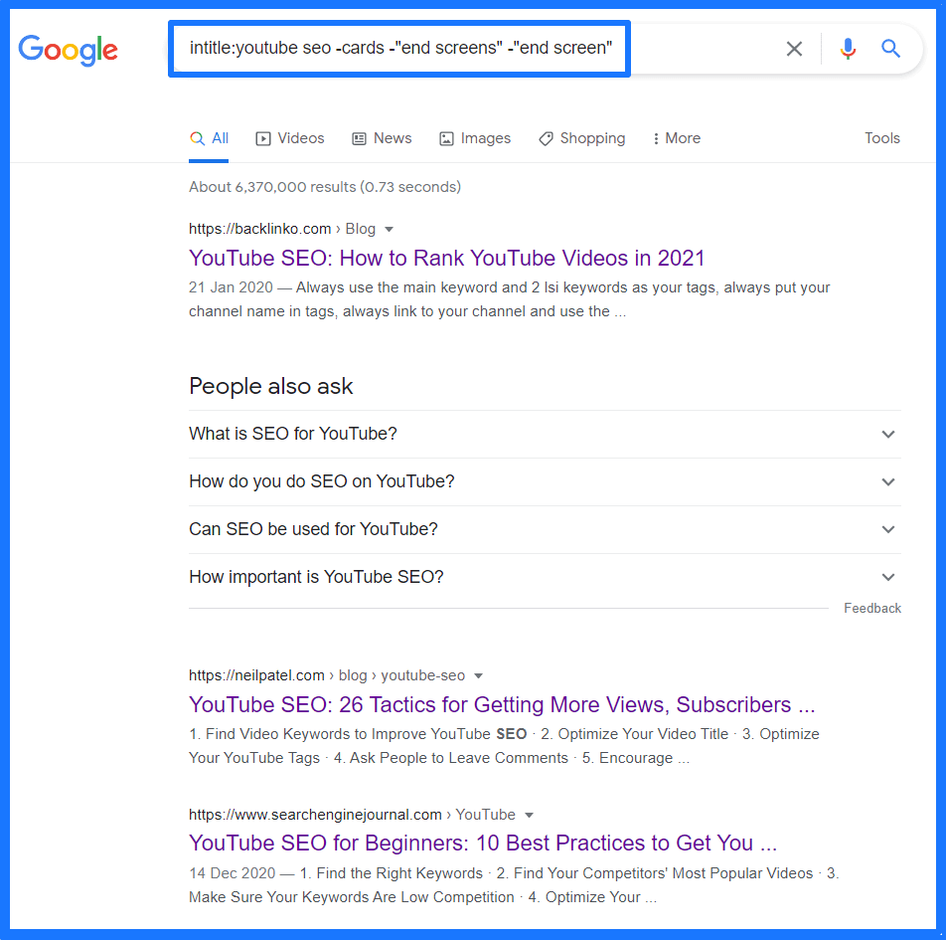The height and width of the screenshot is (940, 946).
Task: Switch to the News tab
Action: click(x=382, y=139)
